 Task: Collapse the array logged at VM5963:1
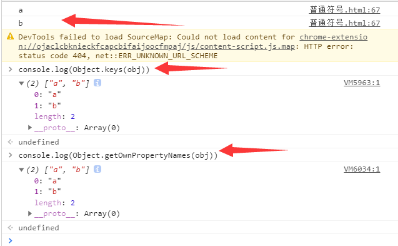pos(22,83)
